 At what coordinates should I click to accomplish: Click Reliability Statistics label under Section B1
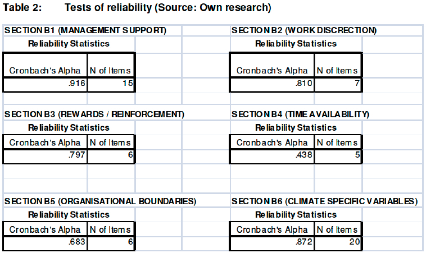tap(69, 43)
